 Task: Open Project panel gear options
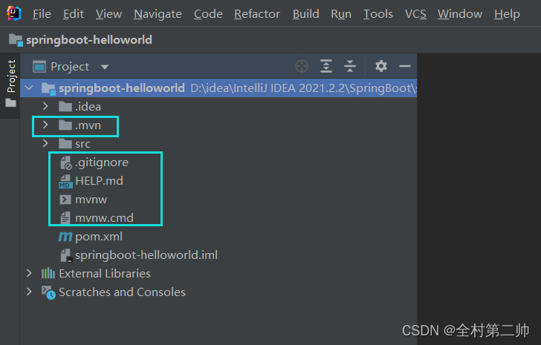point(381,66)
